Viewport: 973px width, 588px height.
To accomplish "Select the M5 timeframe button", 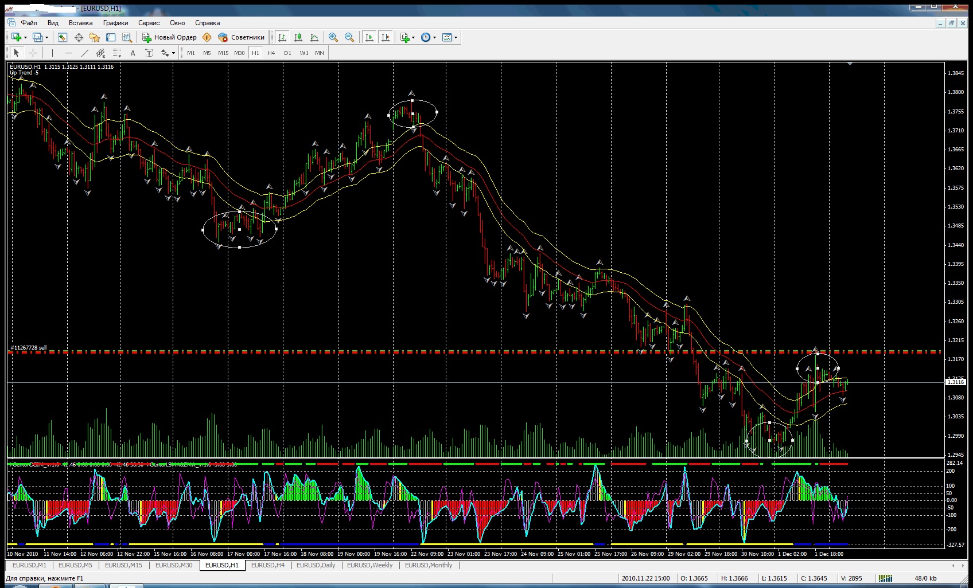I will click(207, 53).
